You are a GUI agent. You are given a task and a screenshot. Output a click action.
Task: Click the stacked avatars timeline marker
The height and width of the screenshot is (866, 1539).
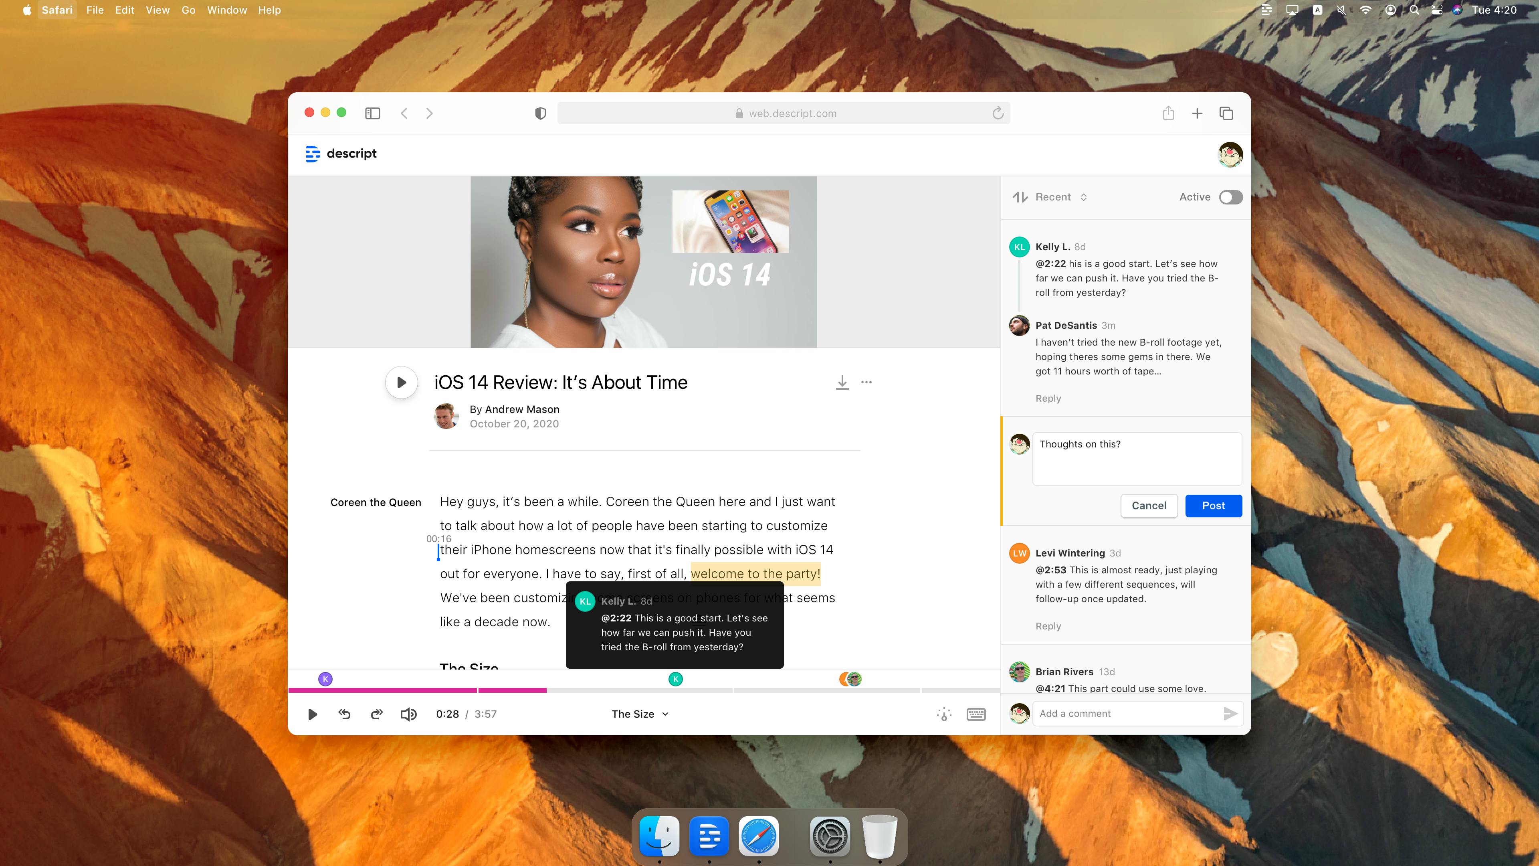851,679
